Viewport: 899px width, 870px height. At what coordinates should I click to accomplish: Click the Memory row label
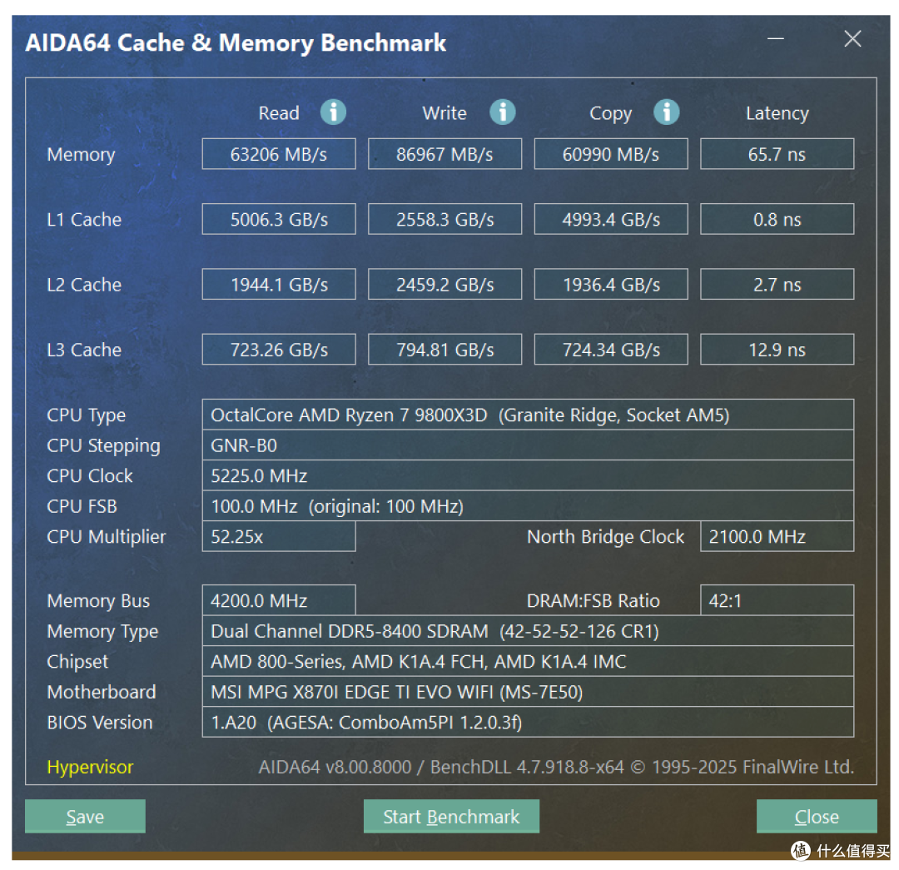[81, 154]
